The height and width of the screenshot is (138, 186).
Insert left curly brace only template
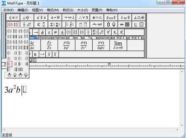coord(9,58)
